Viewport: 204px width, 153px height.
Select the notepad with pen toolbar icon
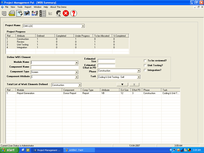[19, 13]
